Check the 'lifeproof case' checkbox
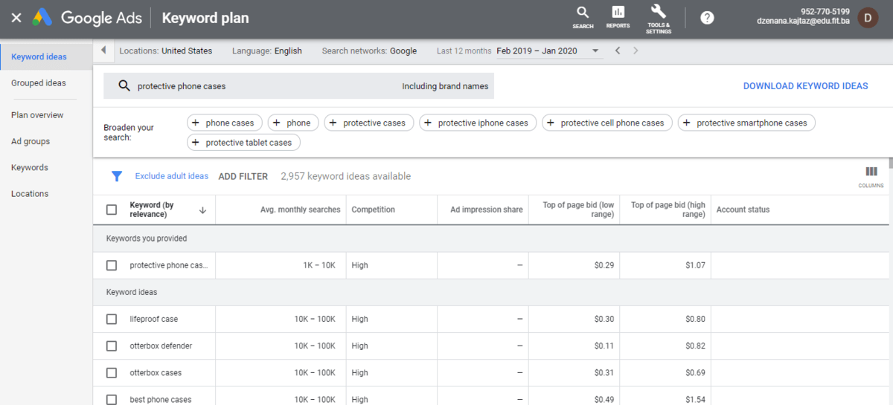This screenshot has width=893, height=405. tap(112, 319)
